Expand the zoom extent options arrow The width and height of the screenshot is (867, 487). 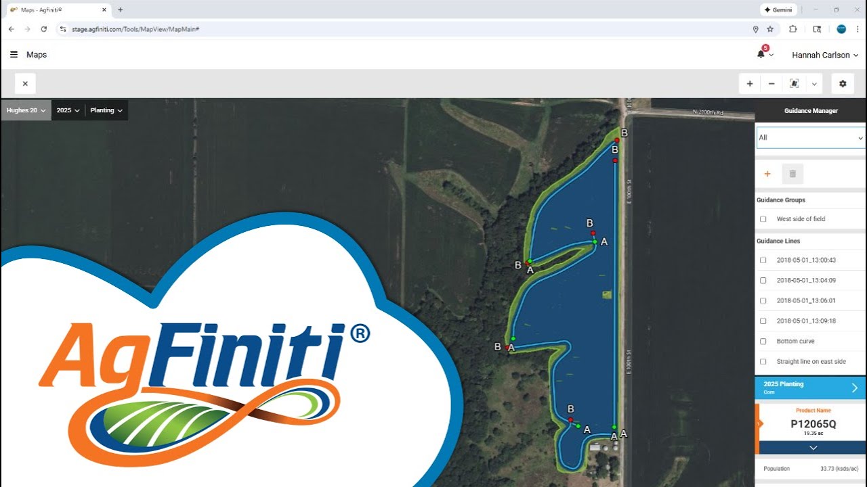[x=814, y=84]
